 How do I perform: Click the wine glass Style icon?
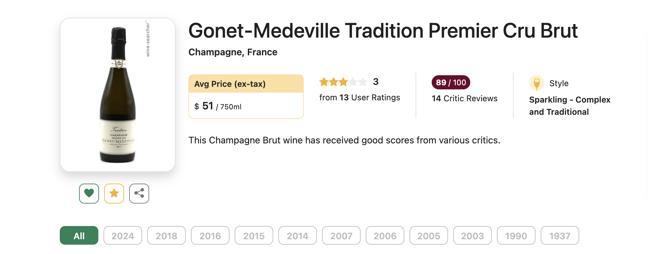coord(536,83)
